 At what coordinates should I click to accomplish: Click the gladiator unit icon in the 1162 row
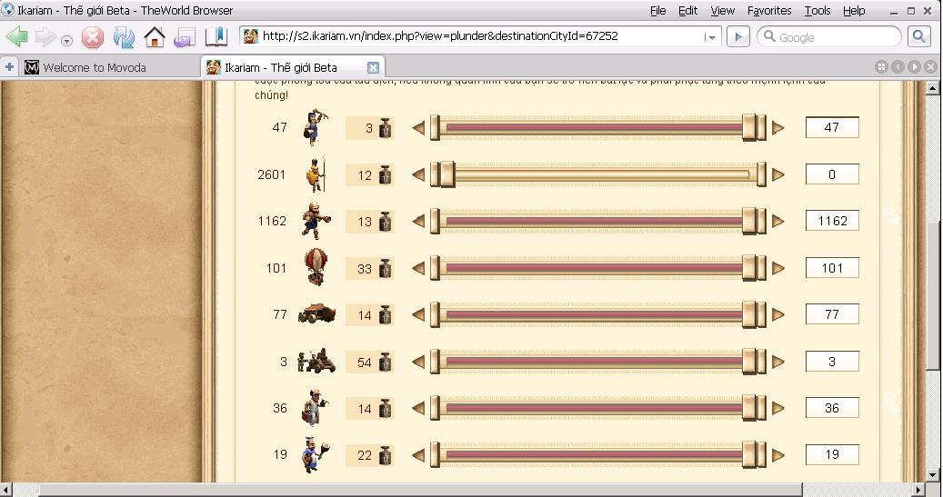point(316,221)
